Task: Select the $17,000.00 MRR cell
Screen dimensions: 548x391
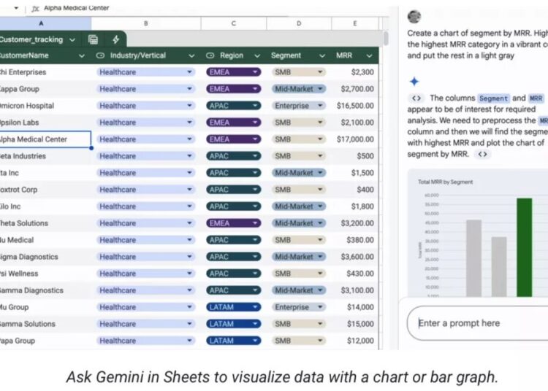Action: [354, 139]
